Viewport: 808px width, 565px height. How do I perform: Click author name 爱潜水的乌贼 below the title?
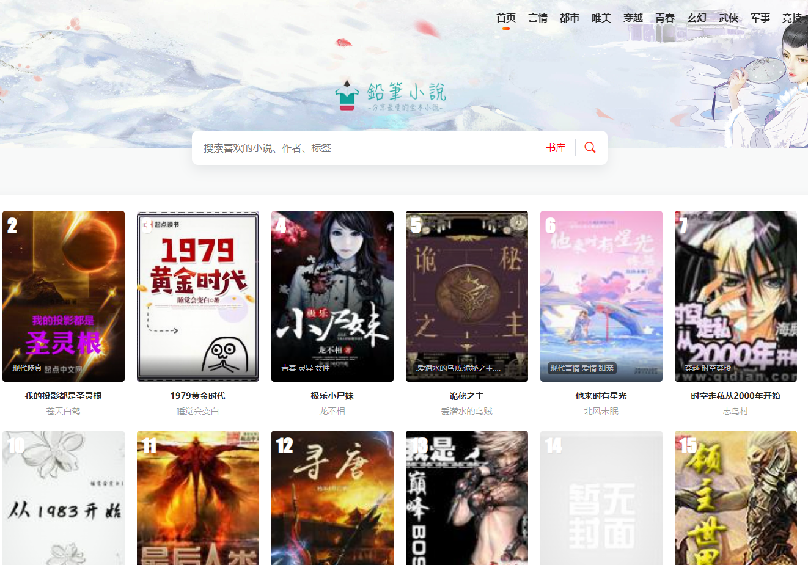click(467, 411)
